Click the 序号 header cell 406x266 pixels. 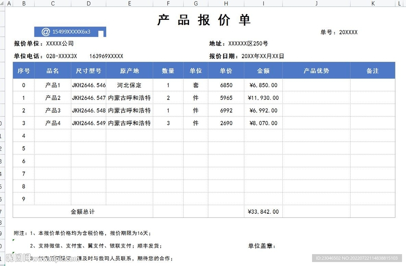23,70
